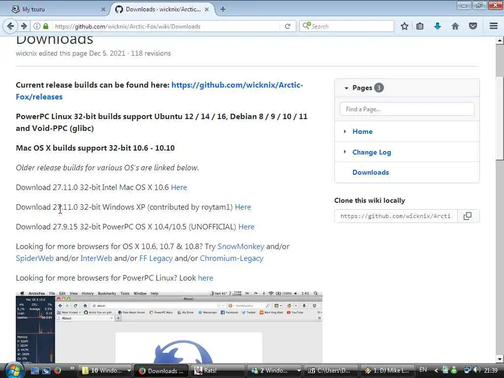Screen dimensions: 504x378
Task: Close the lily tsuru tab
Action: (x=103, y=9)
